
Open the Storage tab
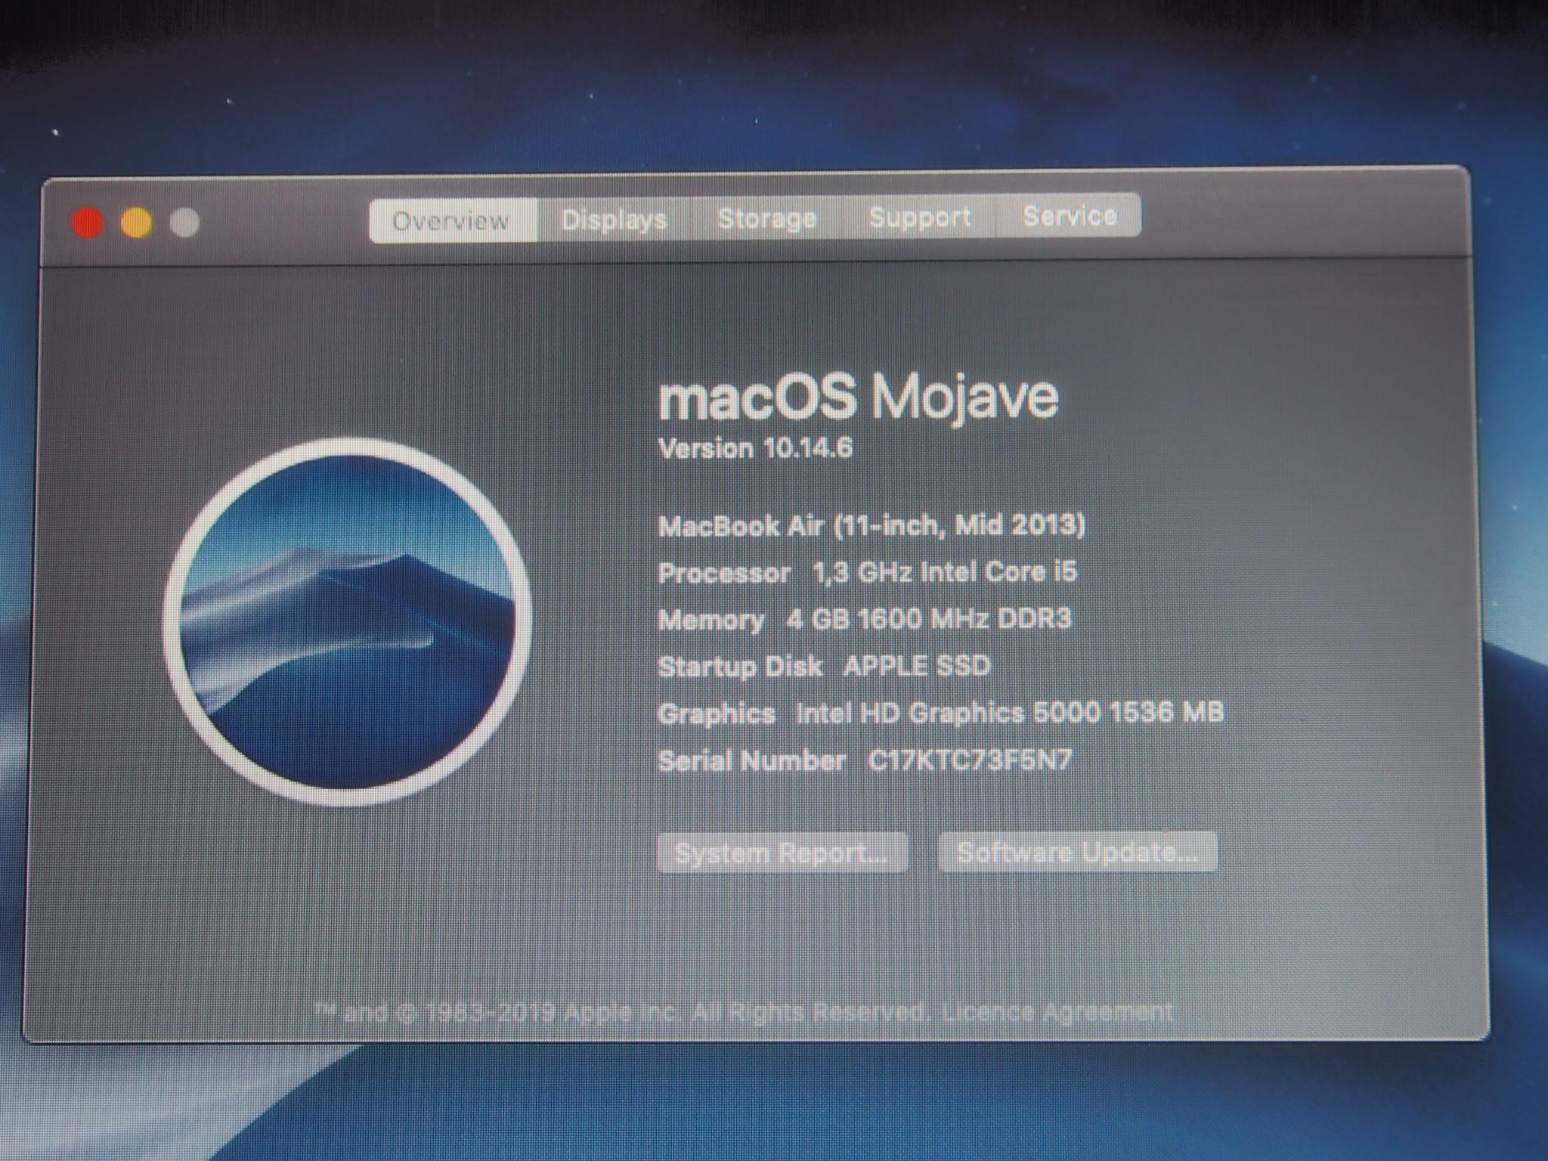click(x=767, y=218)
